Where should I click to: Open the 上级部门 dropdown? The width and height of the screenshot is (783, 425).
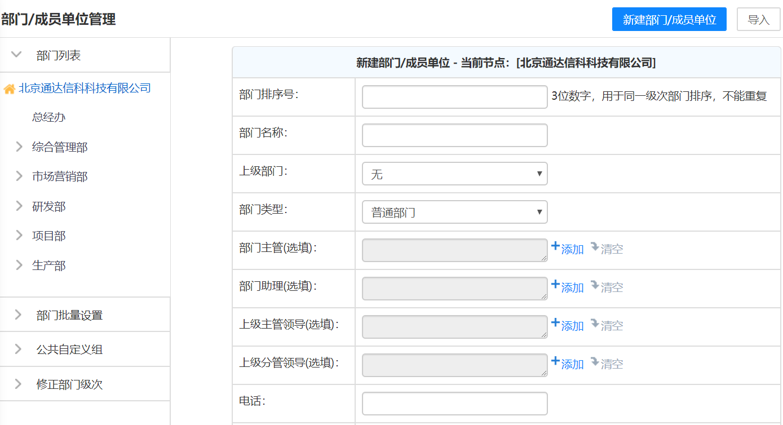click(454, 174)
